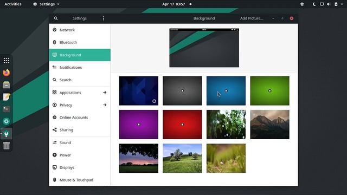Click the Online Accounts icon
This screenshot has width=347, height=195.
click(54, 118)
